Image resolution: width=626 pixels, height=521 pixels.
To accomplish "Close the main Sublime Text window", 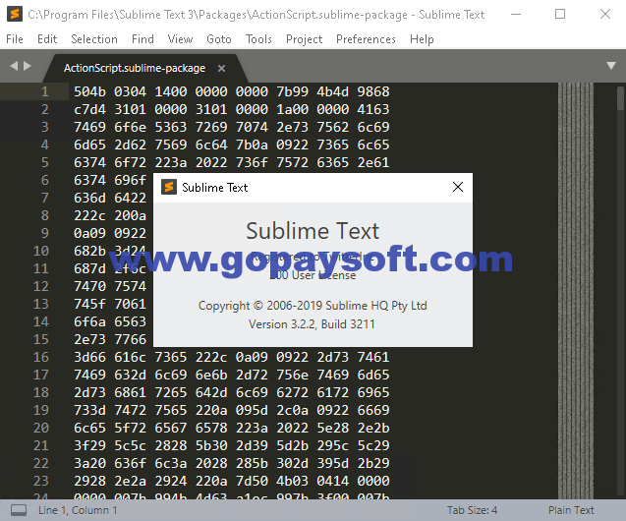I will (x=605, y=15).
